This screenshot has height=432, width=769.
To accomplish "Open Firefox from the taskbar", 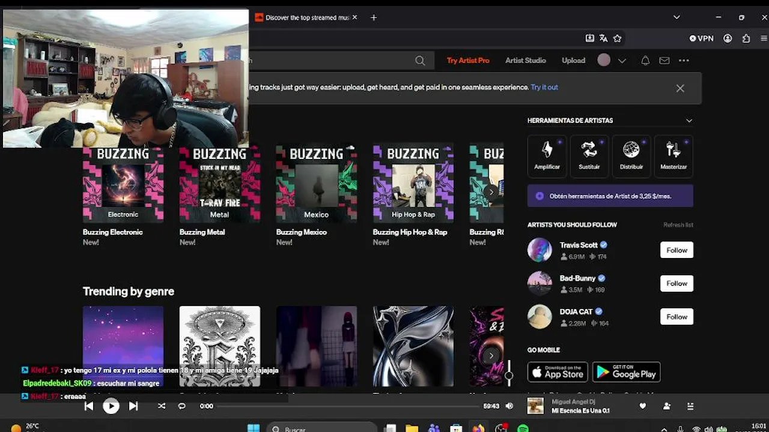I will tap(478, 428).
